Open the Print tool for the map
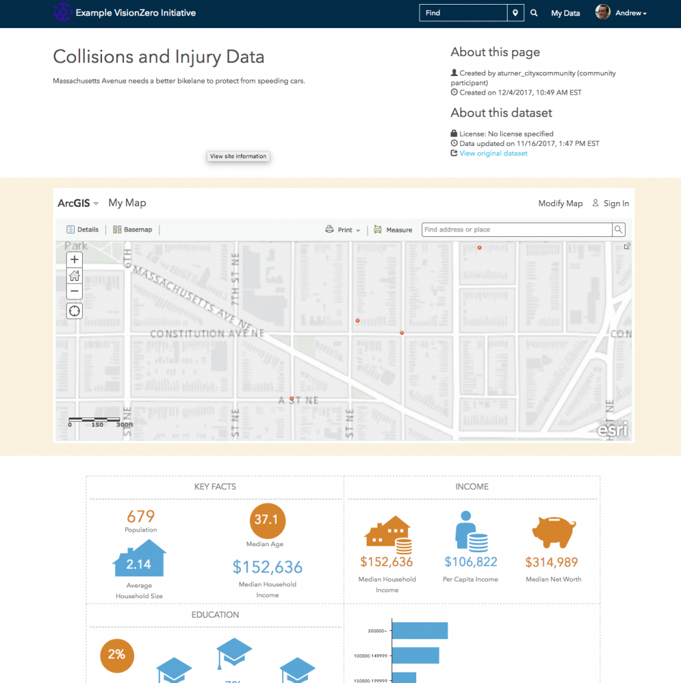The image size is (681, 683). pyautogui.click(x=342, y=229)
